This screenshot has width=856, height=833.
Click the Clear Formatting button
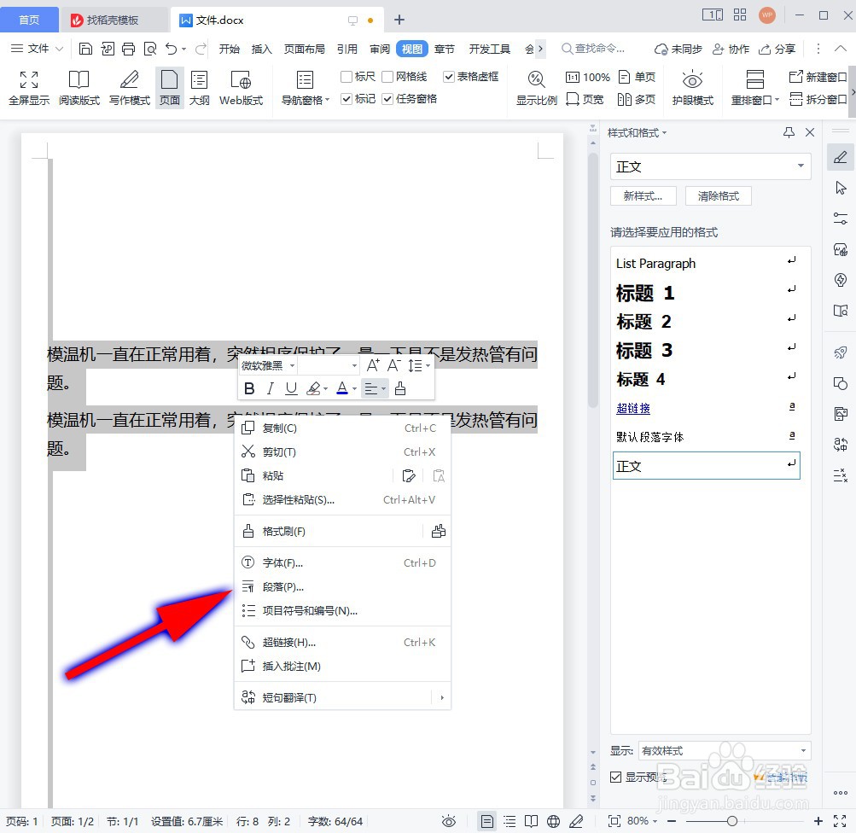coord(719,196)
